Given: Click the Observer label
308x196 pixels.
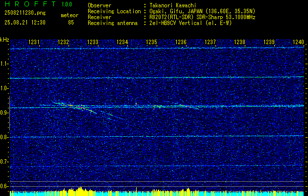Looking at the screenshot, I should [x=99, y=5].
